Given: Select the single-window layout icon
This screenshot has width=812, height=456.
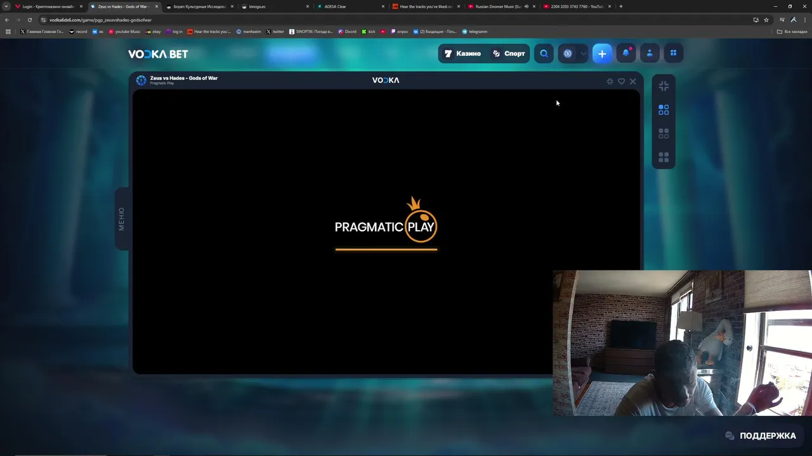Looking at the screenshot, I should click(664, 110).
